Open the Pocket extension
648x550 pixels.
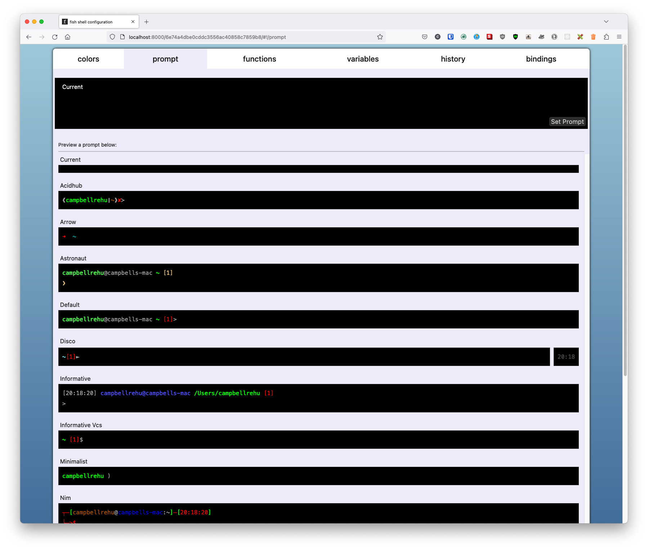pyautogui.click(x=424, y=37)
